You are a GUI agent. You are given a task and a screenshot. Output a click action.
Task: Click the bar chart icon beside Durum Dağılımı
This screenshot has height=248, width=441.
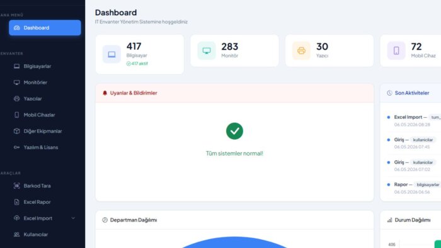(x=389, y=220)
